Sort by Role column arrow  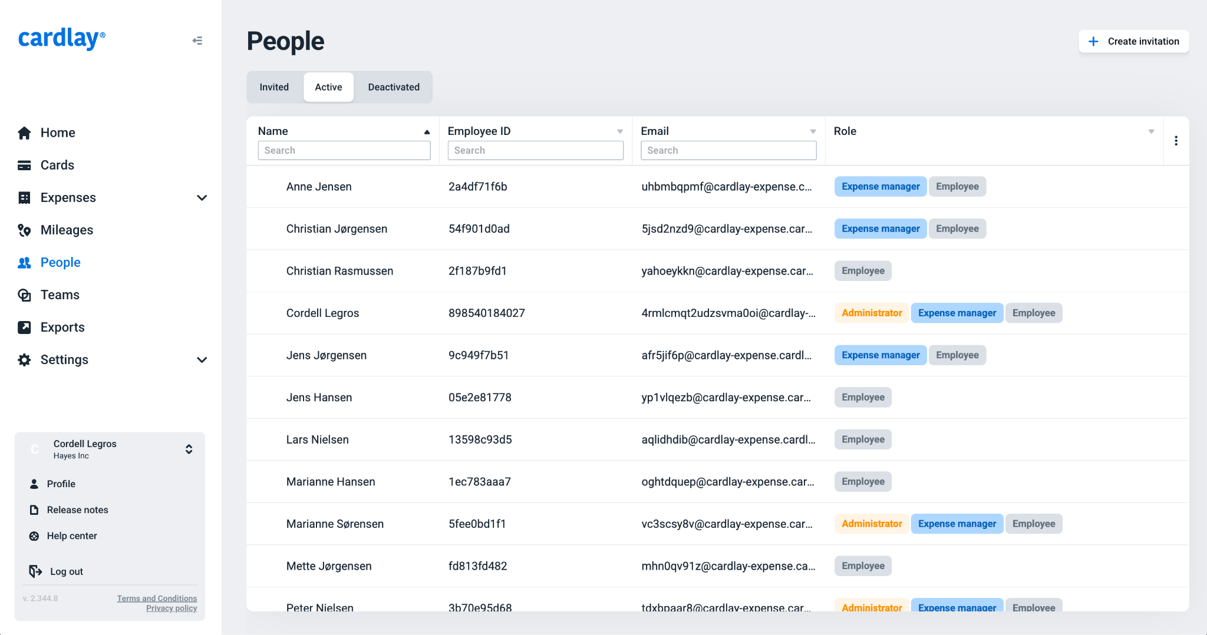[x=1151, y=131]
